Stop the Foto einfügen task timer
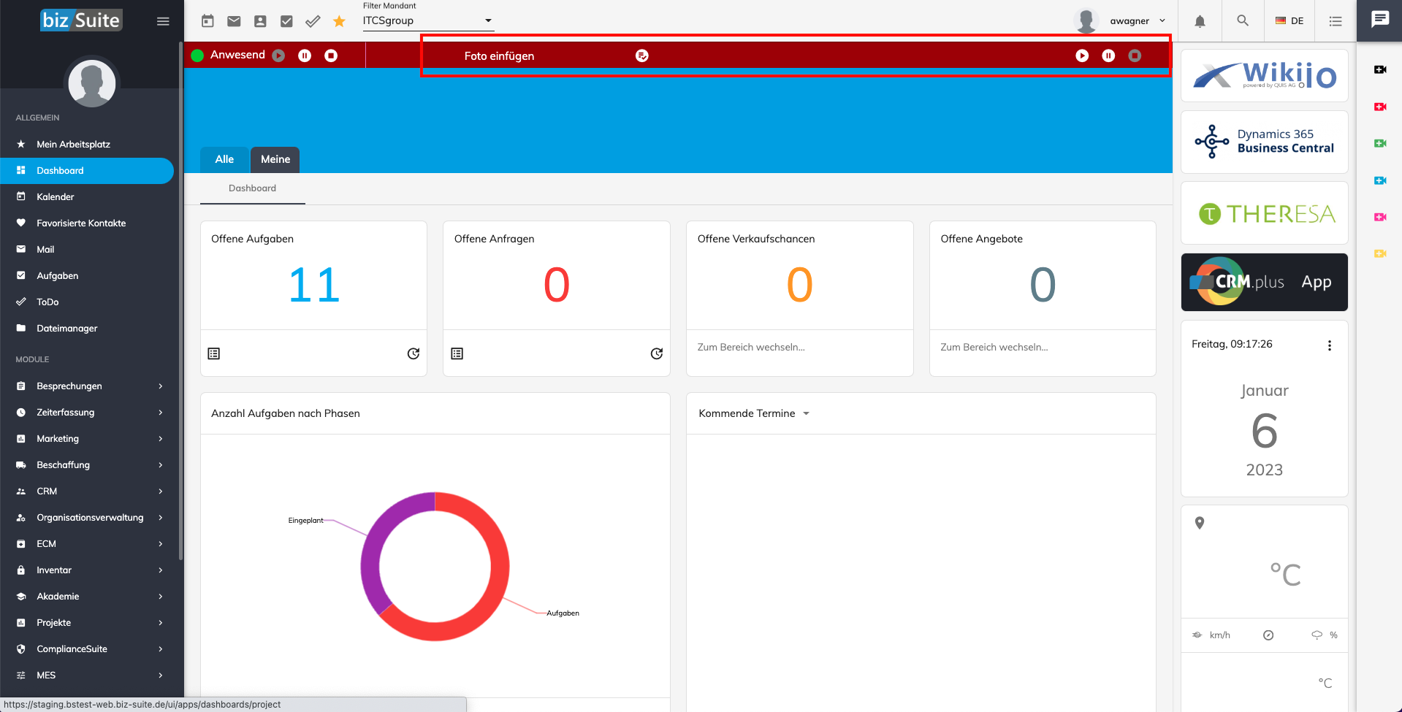This screenshot has height=712, width=1402. [x=1135, y=55]
